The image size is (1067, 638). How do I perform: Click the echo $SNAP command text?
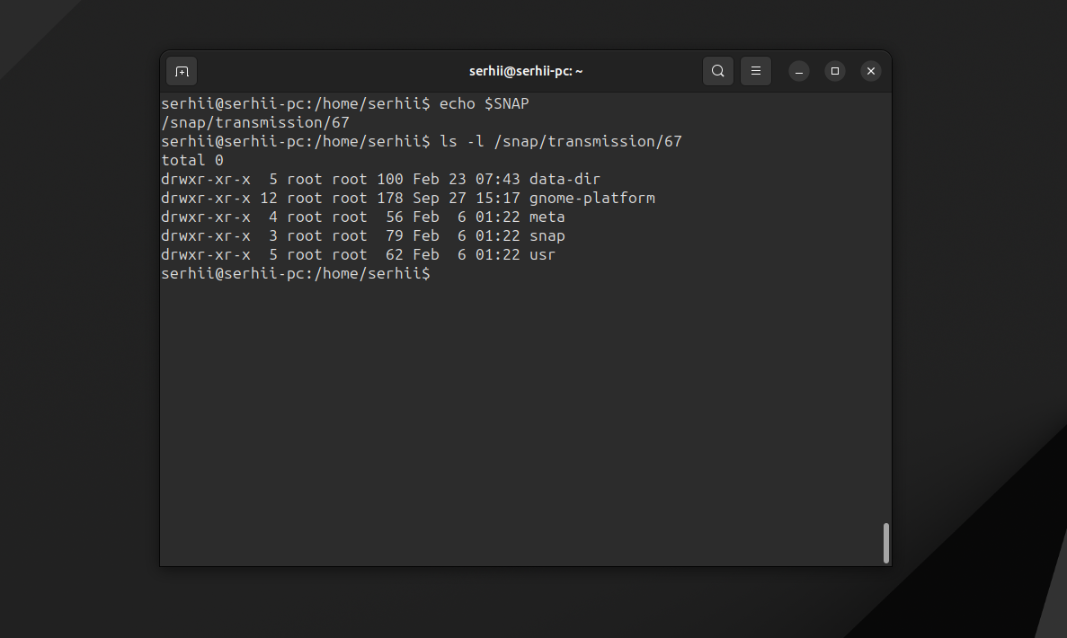pyautogui.click(x=484, y=104)
